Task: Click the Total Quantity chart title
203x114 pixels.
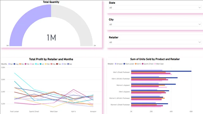Action: (x=51, y=2)
